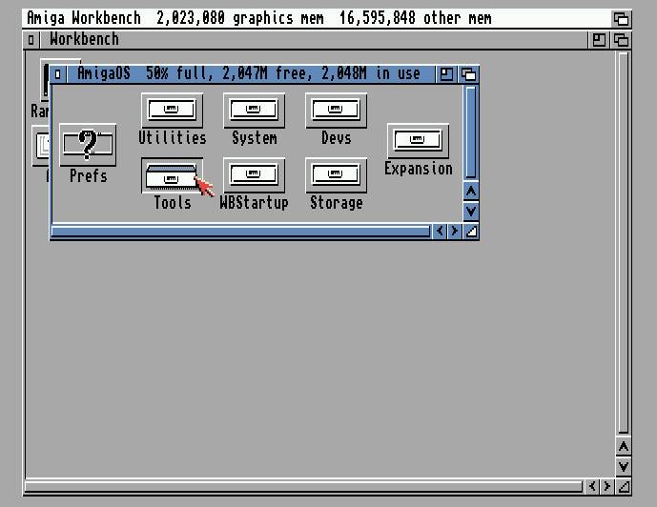Click the AmigaOS window scroll up arrow
This screenshot has width=657, height=507.
(x=470, y=192)
